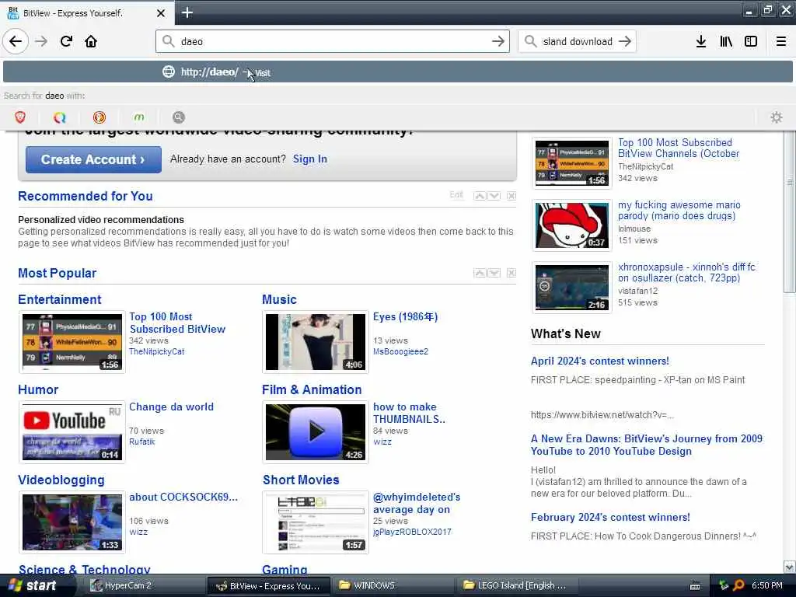This screenshot has width=796, height=597.
Task: Open @whyimdeleted's average day video title
Action: 417,503
